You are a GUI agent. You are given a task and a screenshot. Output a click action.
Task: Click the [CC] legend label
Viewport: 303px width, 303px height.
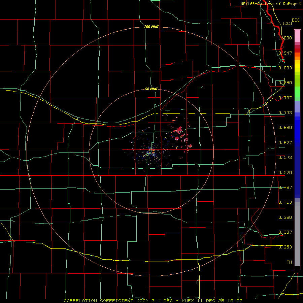[x=287, y=23]
